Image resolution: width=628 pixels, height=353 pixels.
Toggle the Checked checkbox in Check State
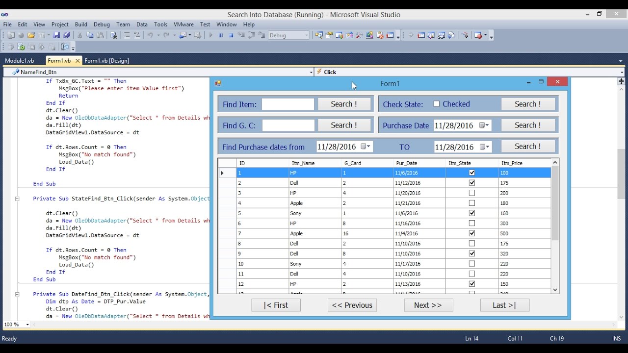coord(437,104)
